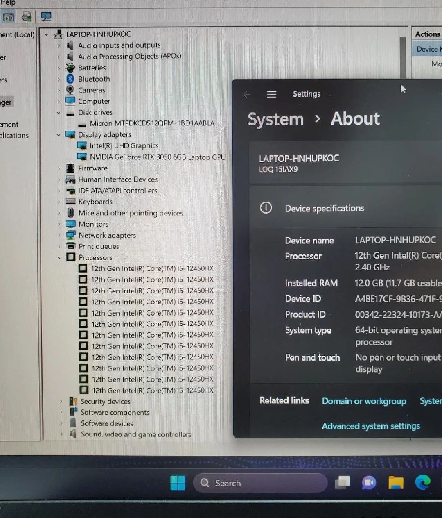Select the Micron MTFDKCD512QFM disk drive

click(x=152, y=123)
